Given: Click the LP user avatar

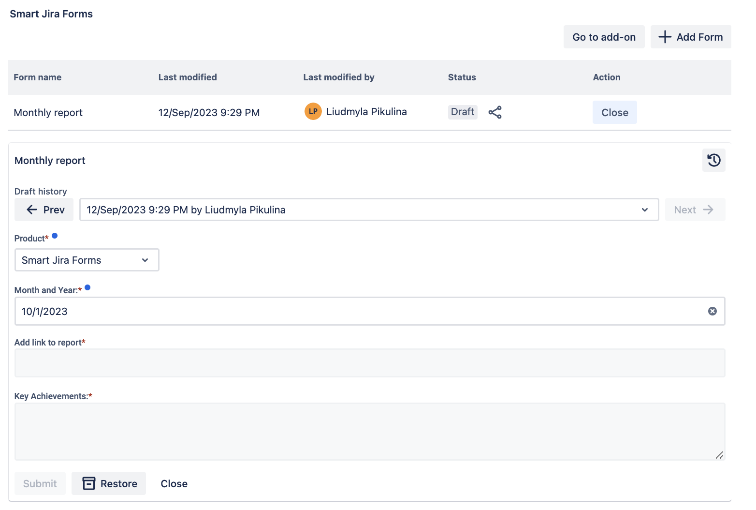Looking at the screenshot, I should [313, 111].
